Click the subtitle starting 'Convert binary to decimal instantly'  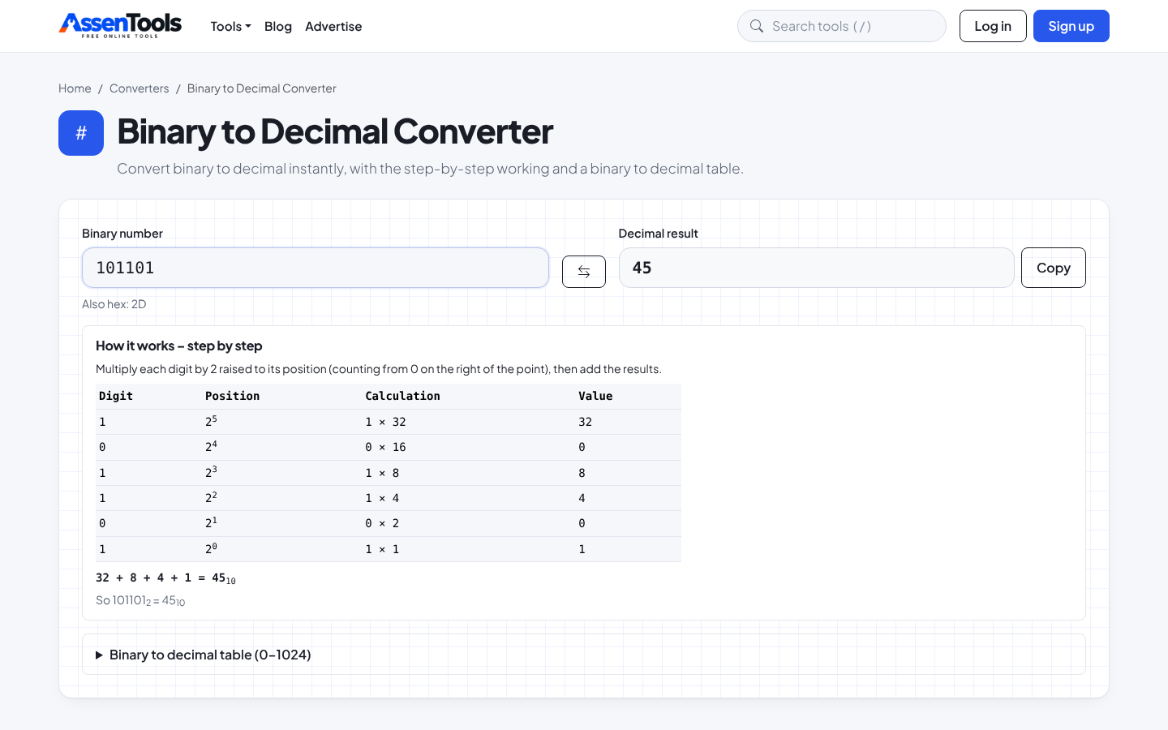430,169
